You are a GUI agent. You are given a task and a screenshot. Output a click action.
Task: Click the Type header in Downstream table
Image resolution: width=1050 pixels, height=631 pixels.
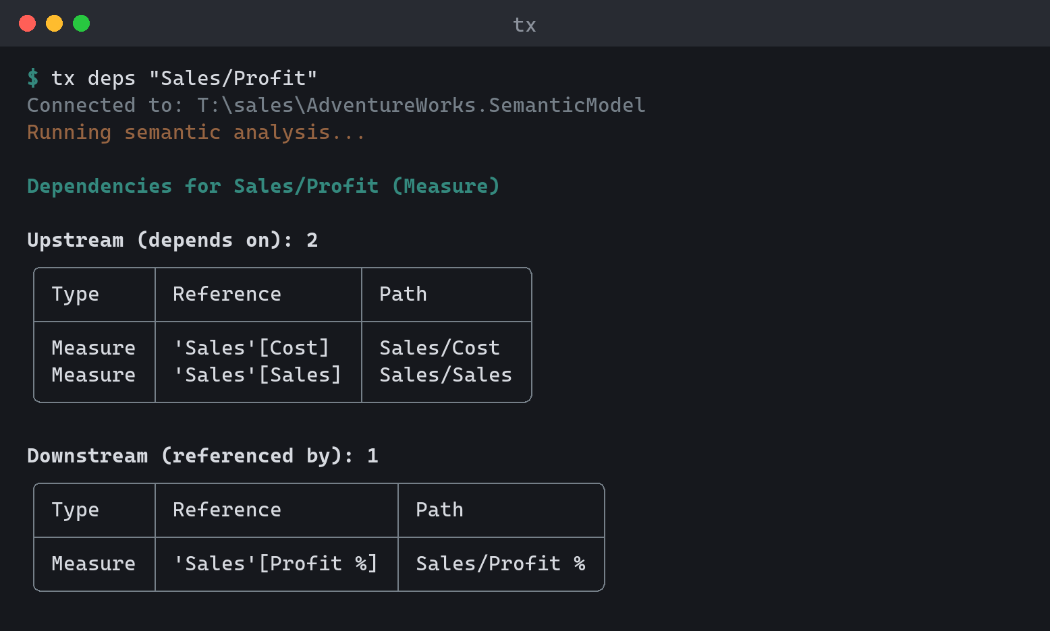coord(76,510)
